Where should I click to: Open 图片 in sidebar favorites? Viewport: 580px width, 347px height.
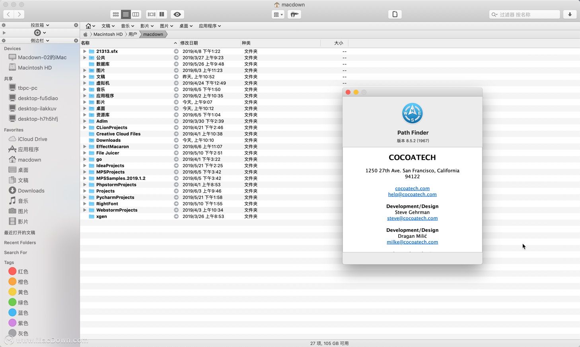coord(18,211)
